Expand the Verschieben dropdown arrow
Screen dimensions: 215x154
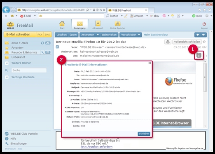139,35
